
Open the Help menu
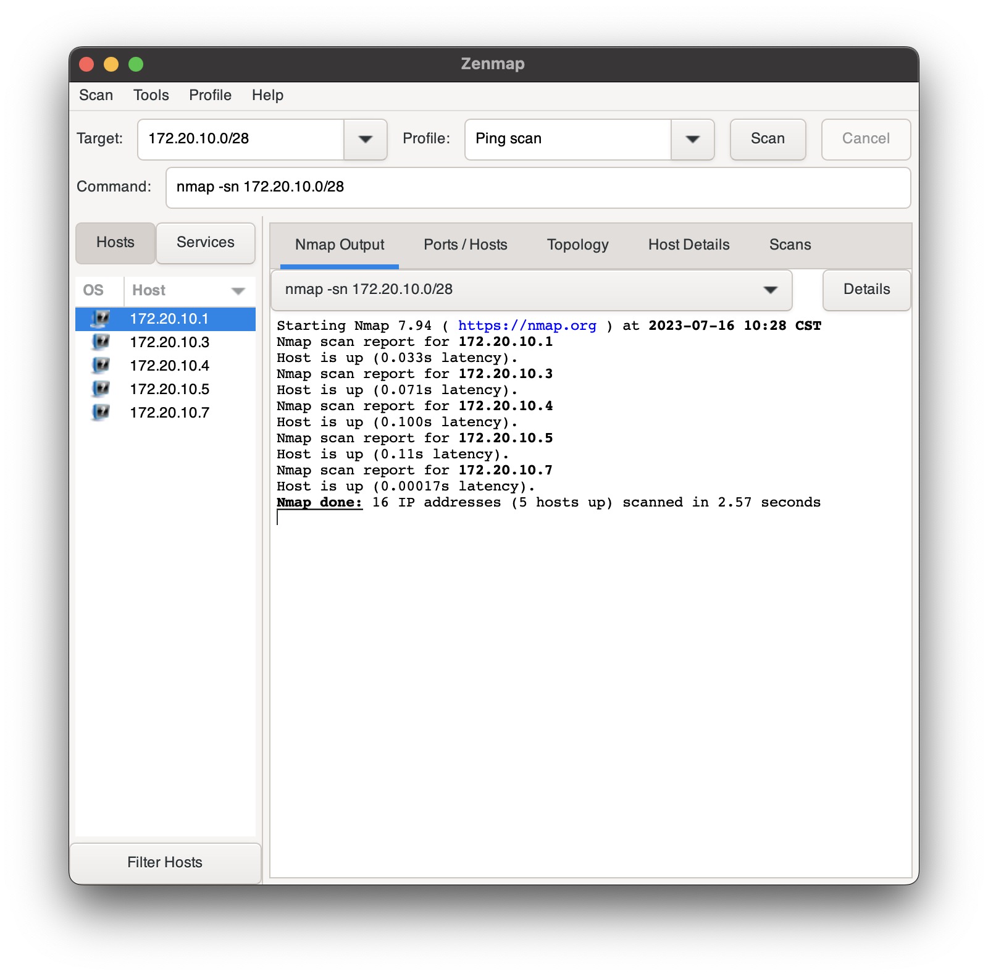pyautogui.click(x=267, y=95)
